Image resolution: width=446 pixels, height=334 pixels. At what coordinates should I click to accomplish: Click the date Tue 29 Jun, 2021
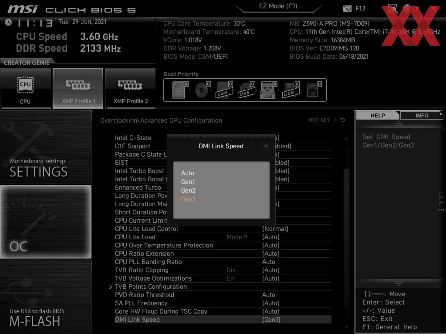82,22
